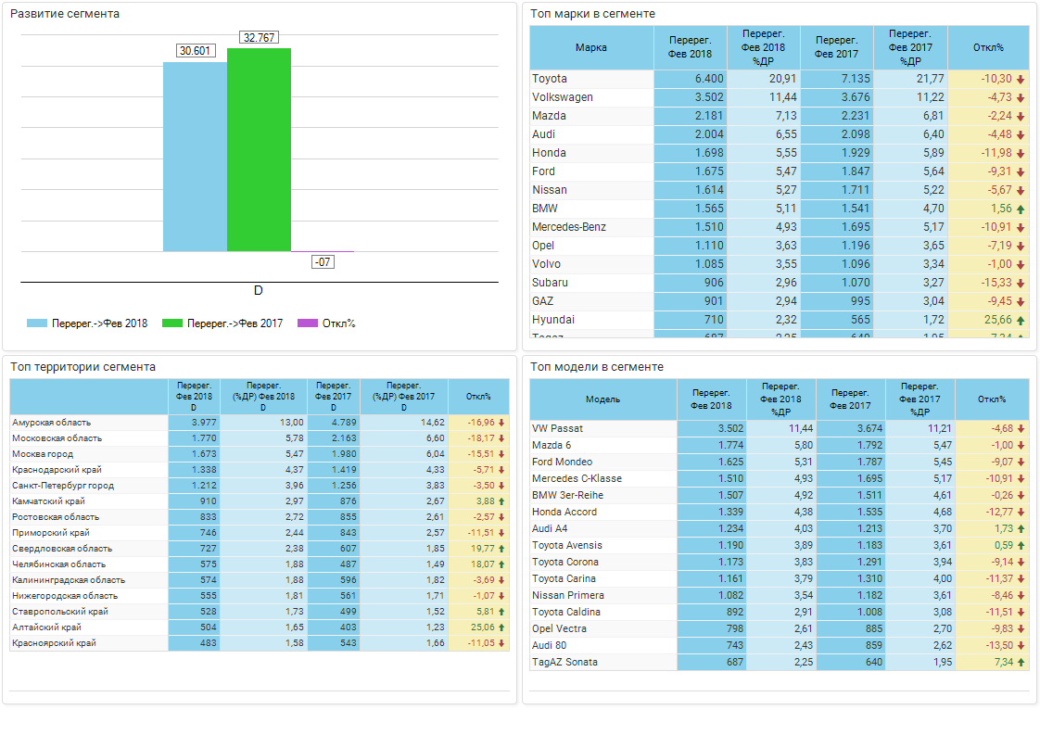
Task: Click the Перерер.->Фев 2018 legend label
Action: pyautogui.click(x=99, y=323)
